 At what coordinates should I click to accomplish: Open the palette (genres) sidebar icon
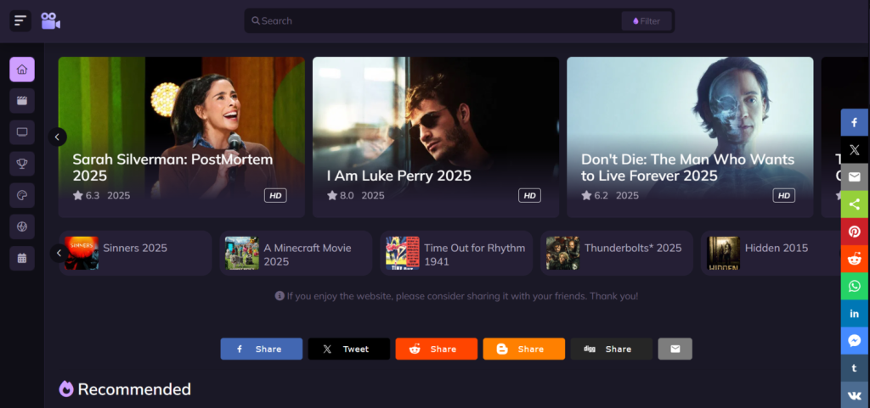pyautogui.click(x=22, y=195)
